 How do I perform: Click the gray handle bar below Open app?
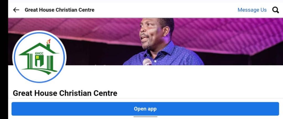pyautogui.click(x=145, y=117)
